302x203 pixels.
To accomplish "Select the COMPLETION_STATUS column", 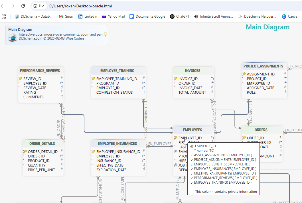I will pyautogui.click(x=114, y=93).
